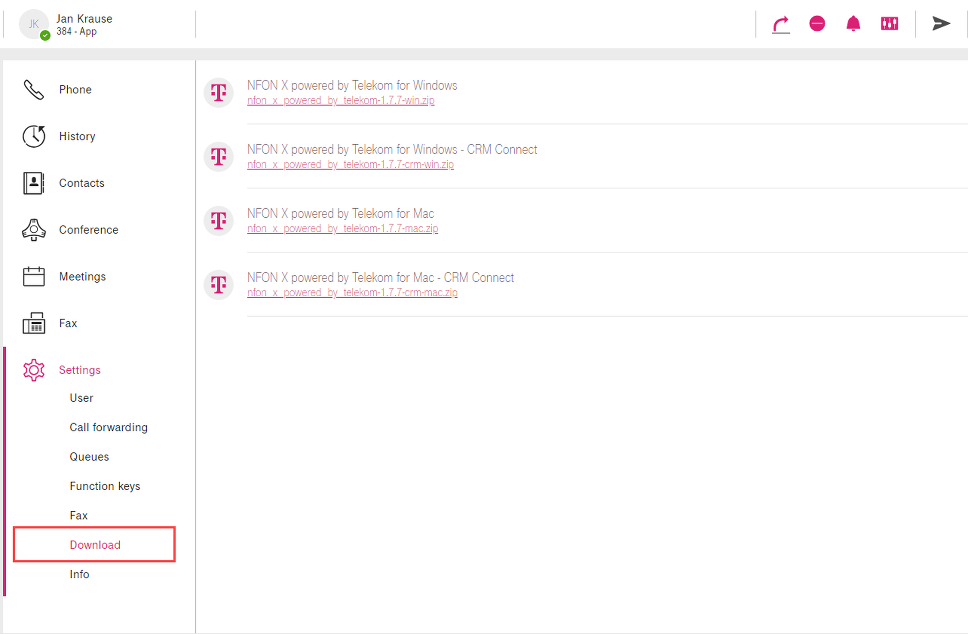This screenshot has width=968, height=634.
Task: Download the Windows zip file link
Action: [341, 100]
